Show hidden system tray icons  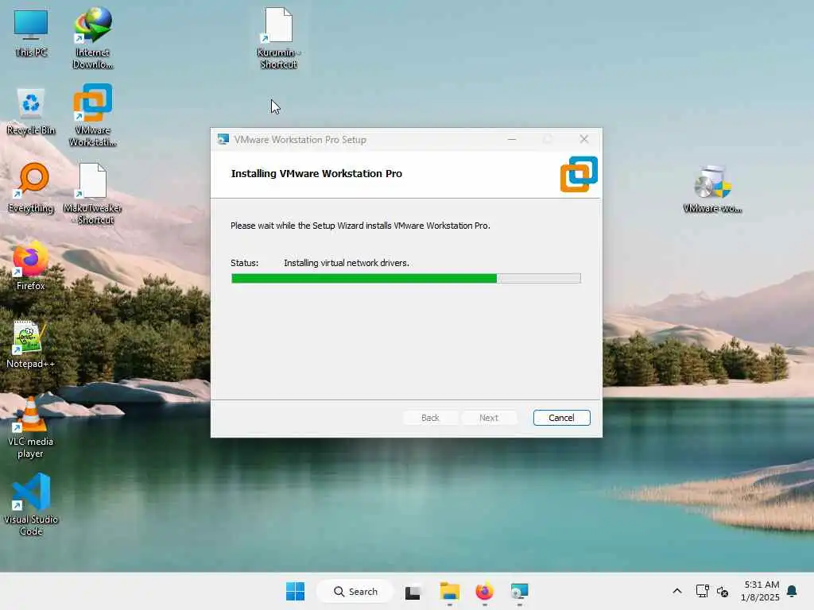677,591
